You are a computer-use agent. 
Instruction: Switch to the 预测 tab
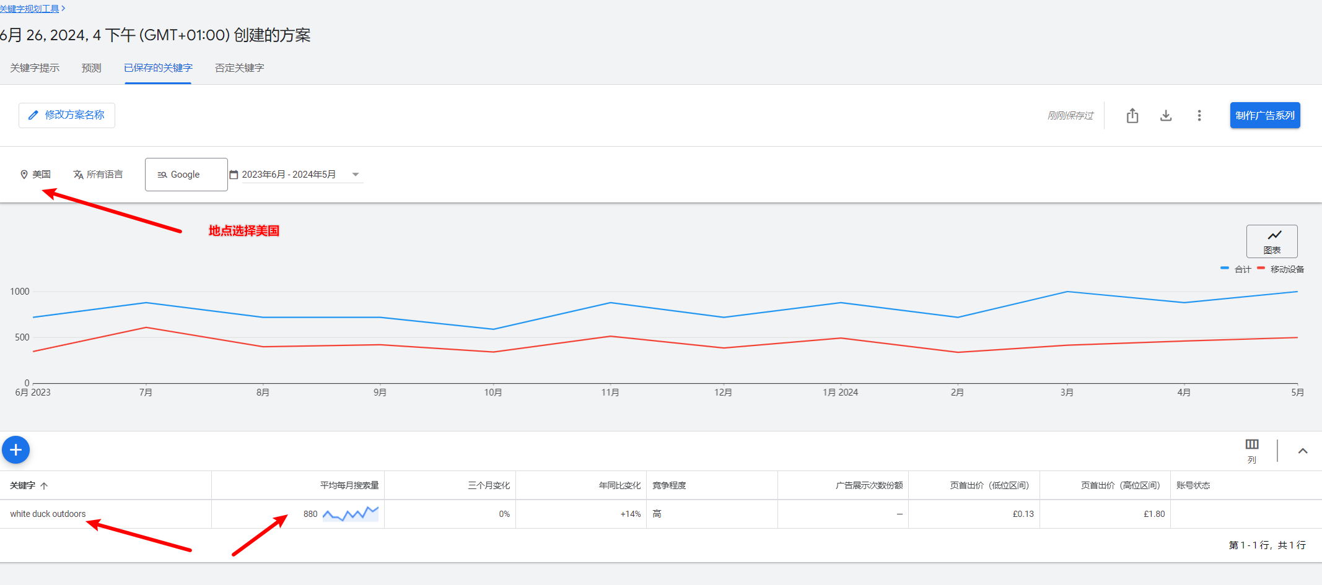tap(91, 68)
